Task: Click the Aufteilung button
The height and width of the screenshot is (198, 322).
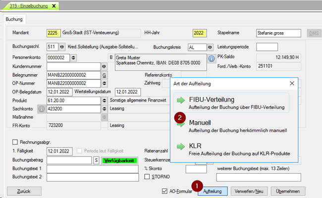Action: pos(215,191)
